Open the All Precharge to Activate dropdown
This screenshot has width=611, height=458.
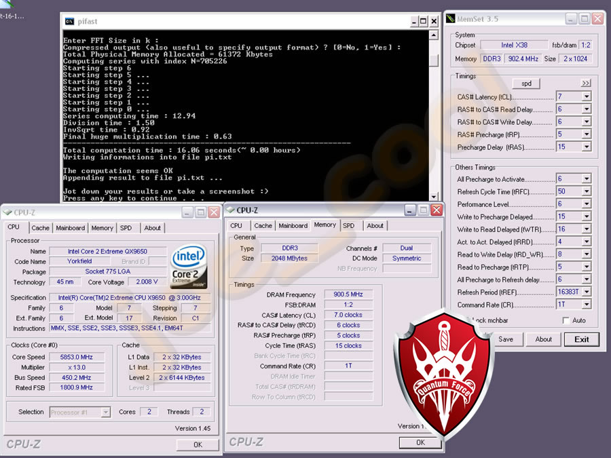click(587, 178)
